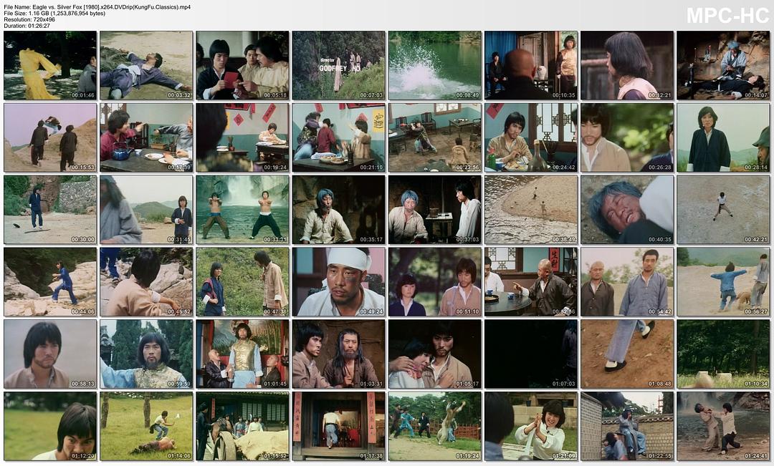The width and height of the screenshot is (774, 466).
Task: Select the 'Director Godfrey Ho' title frame
Action: tap(339, 65)
